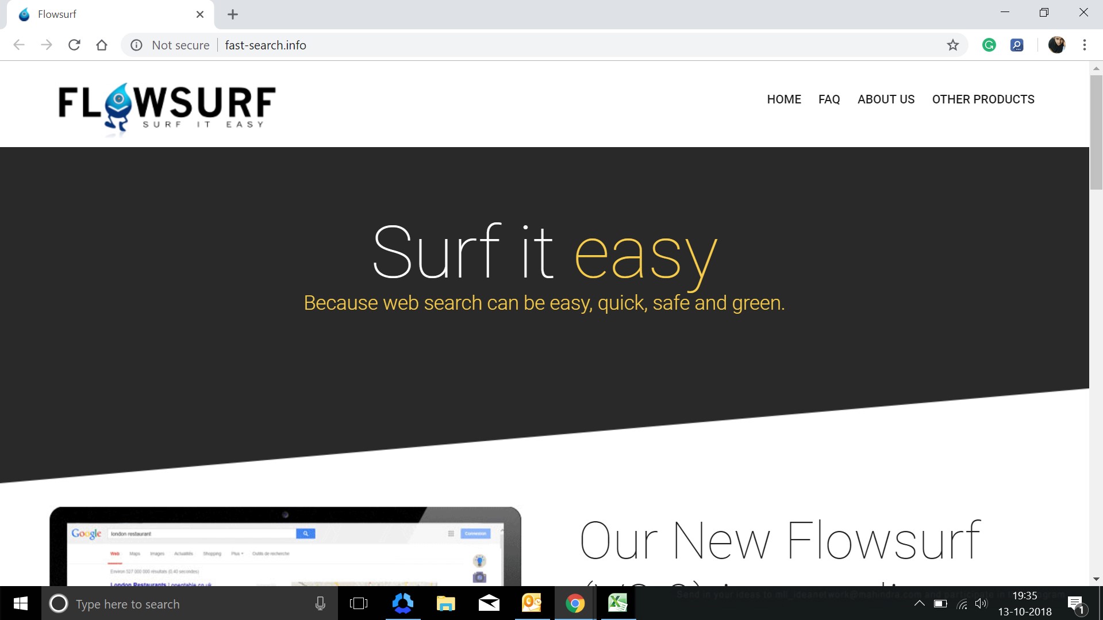Open the FAQ section
Viewport: 1103px width, 620px height.
click(x=829, y=99)
